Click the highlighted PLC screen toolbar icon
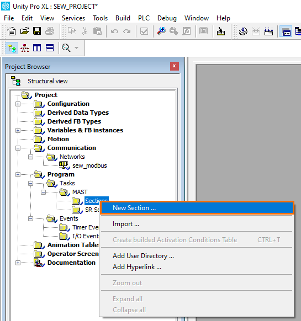Screen dimensions: 301x321 pyautogui.click(x=286, y=31)
